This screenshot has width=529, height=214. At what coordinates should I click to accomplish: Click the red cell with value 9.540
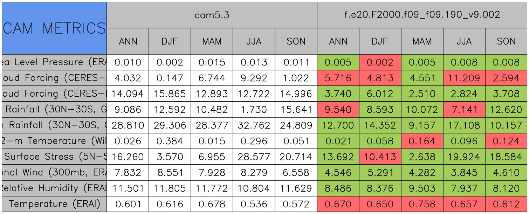coord(338,110)
